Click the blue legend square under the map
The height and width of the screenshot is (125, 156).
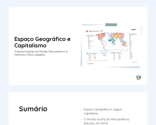(x=87, y=53)
